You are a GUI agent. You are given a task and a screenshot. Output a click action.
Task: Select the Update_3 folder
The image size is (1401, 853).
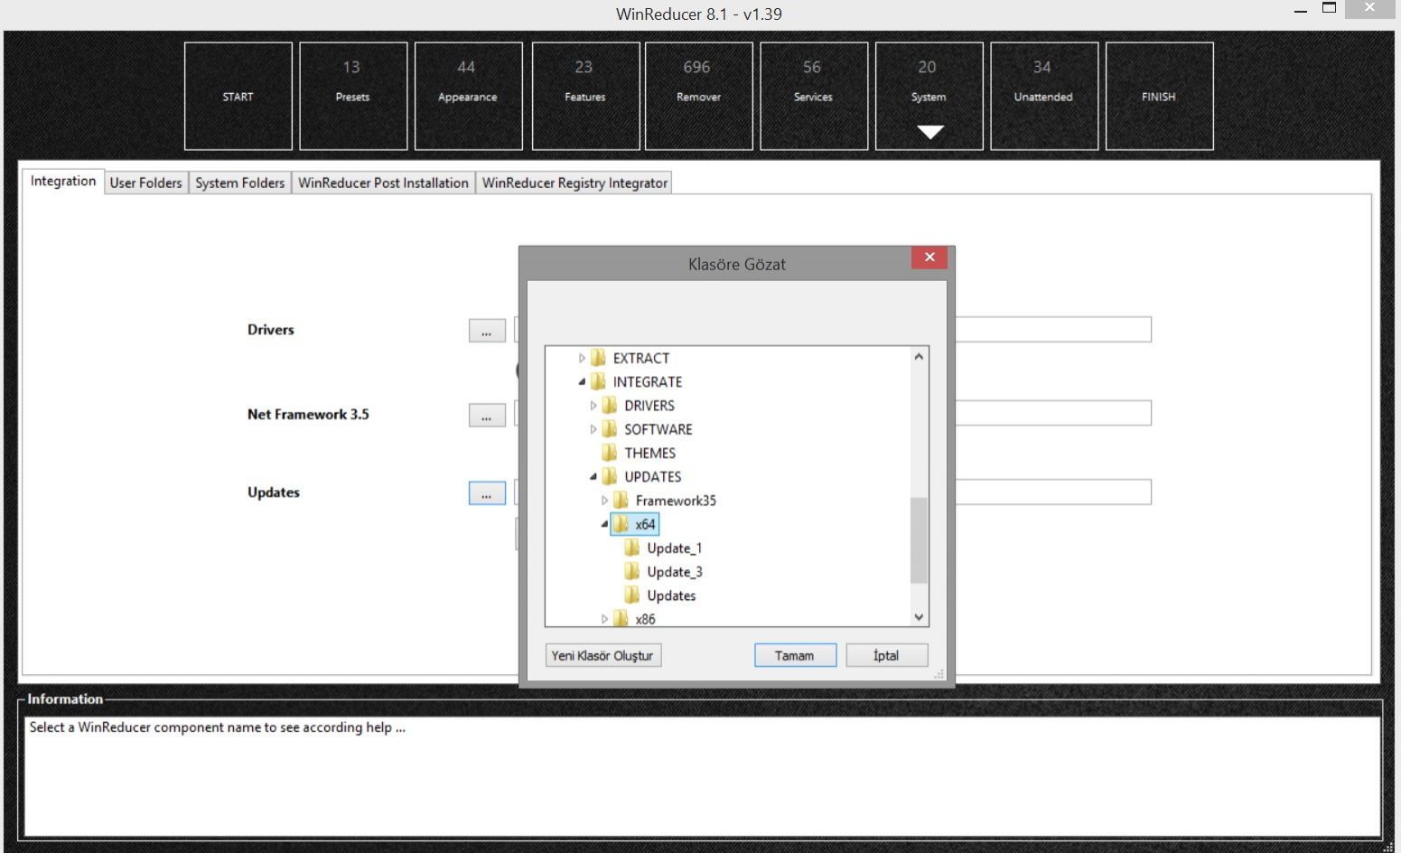675,571
